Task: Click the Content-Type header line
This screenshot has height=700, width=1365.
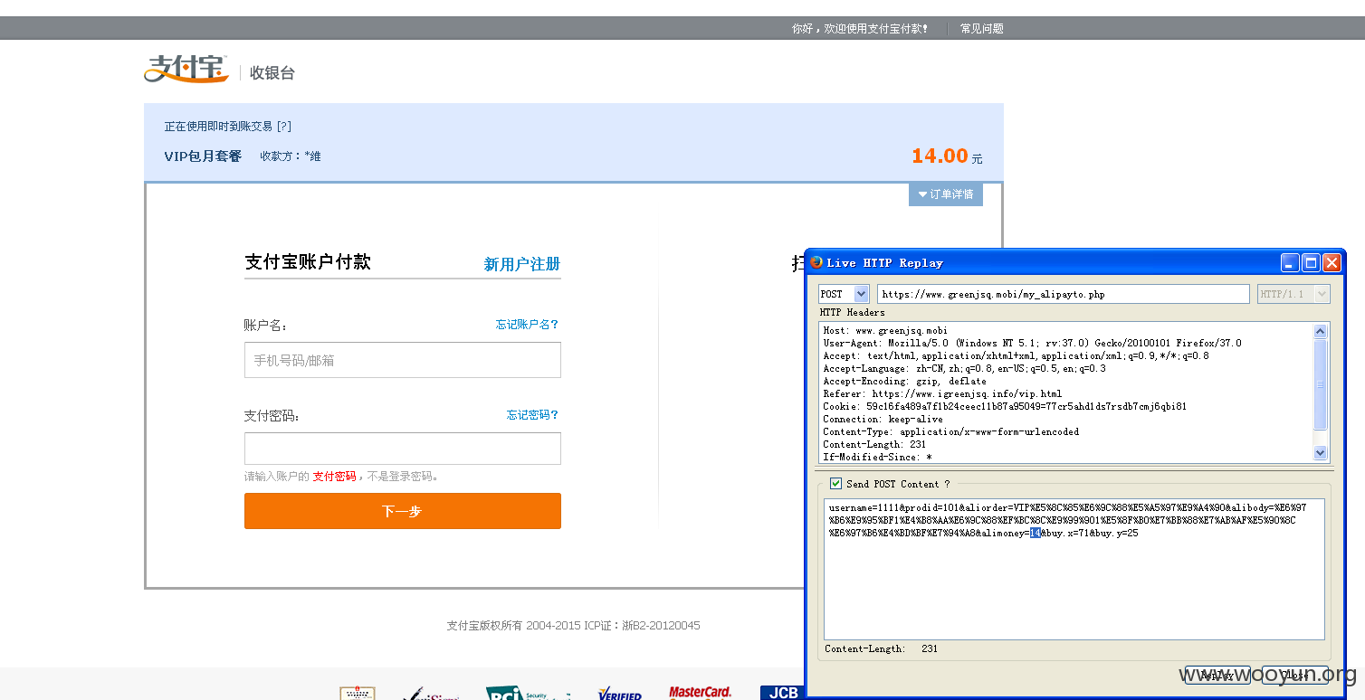Action: click(951, 432)
